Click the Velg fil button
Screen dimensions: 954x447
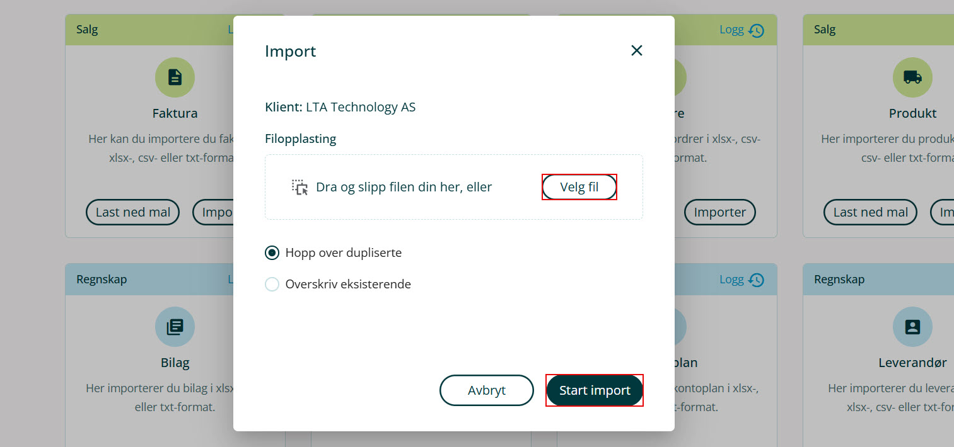click(579, 187)
